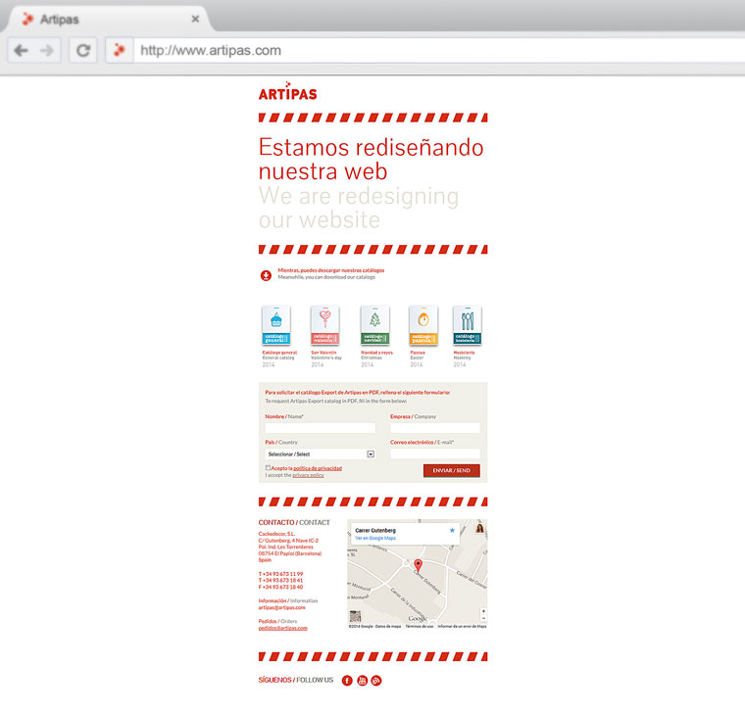
Task: Click the CONTACTO / CONTACT heading
Action: click(x=294, y=522)
